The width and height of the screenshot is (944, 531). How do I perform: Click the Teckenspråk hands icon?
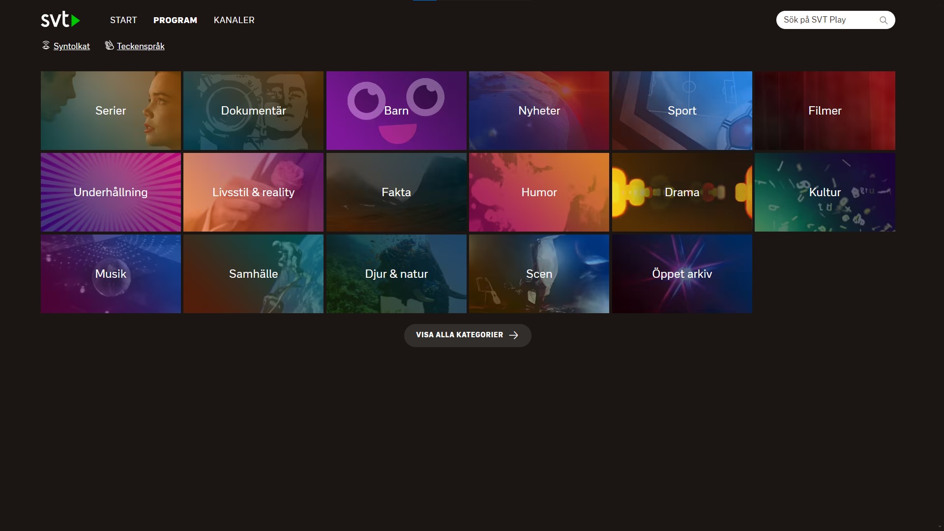tap(109, 46)
